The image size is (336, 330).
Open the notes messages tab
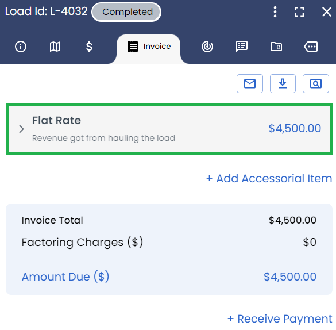(242, 47)
